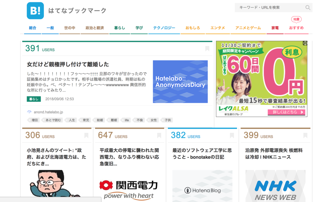Select the アニメとゲーム tab

pyautogui.click(x=248, y=28)
